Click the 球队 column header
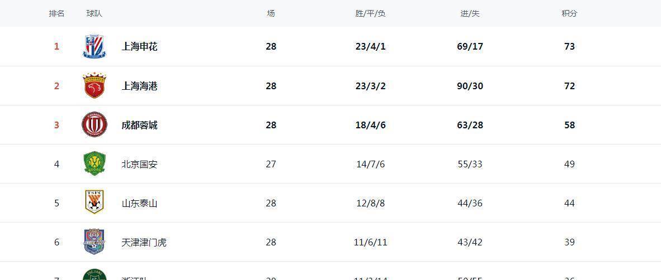 pos(95,13)
